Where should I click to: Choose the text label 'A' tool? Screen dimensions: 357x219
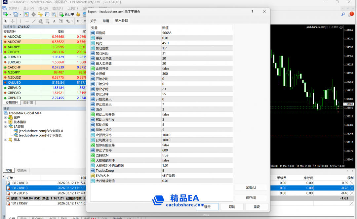point(55,21)
